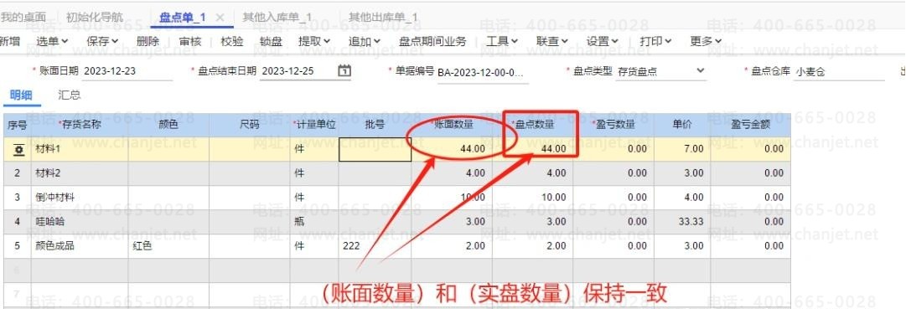Switch to 我的桌面 tab
906x309 pixels.
[23, 18]
